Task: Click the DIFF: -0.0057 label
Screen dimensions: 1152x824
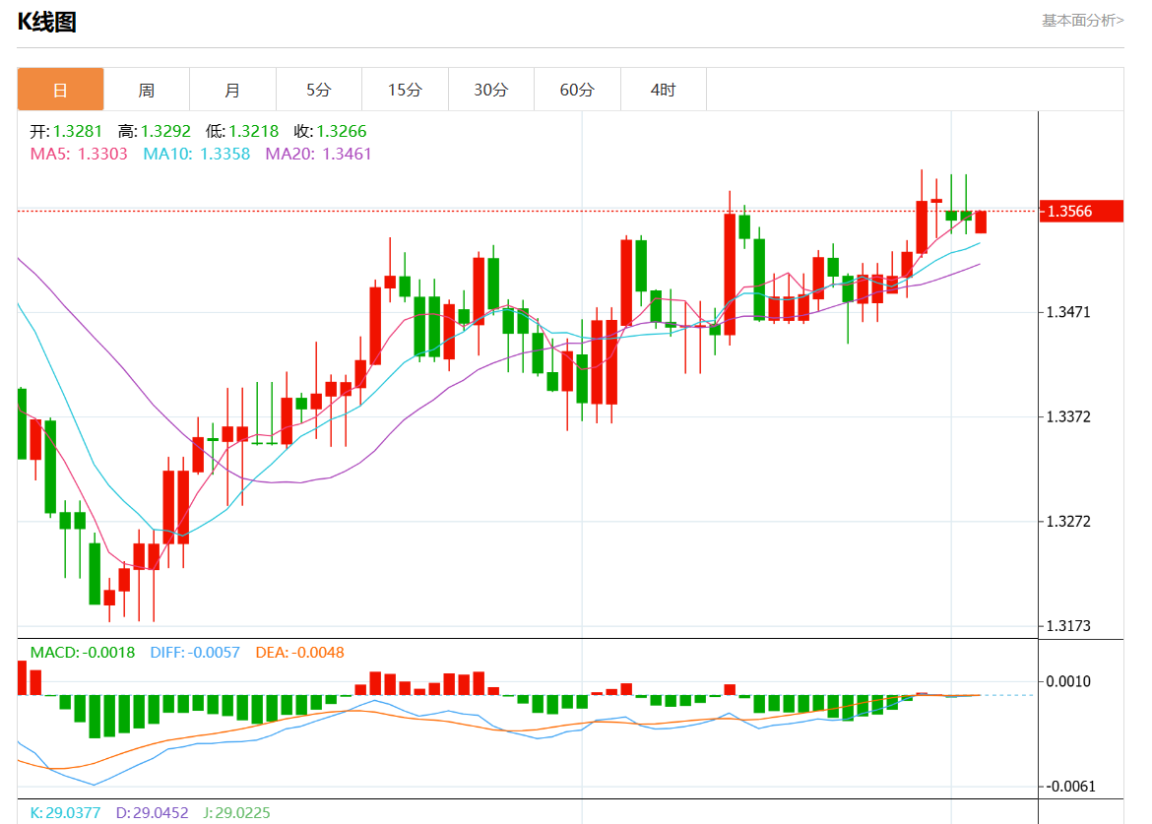Action: (195, 652)
